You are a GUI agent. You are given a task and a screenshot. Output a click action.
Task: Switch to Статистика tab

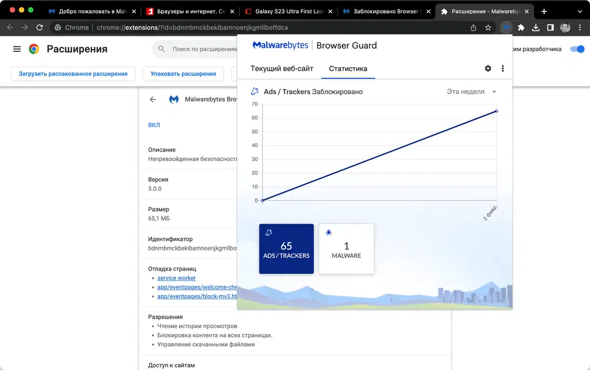pos(348,68)
